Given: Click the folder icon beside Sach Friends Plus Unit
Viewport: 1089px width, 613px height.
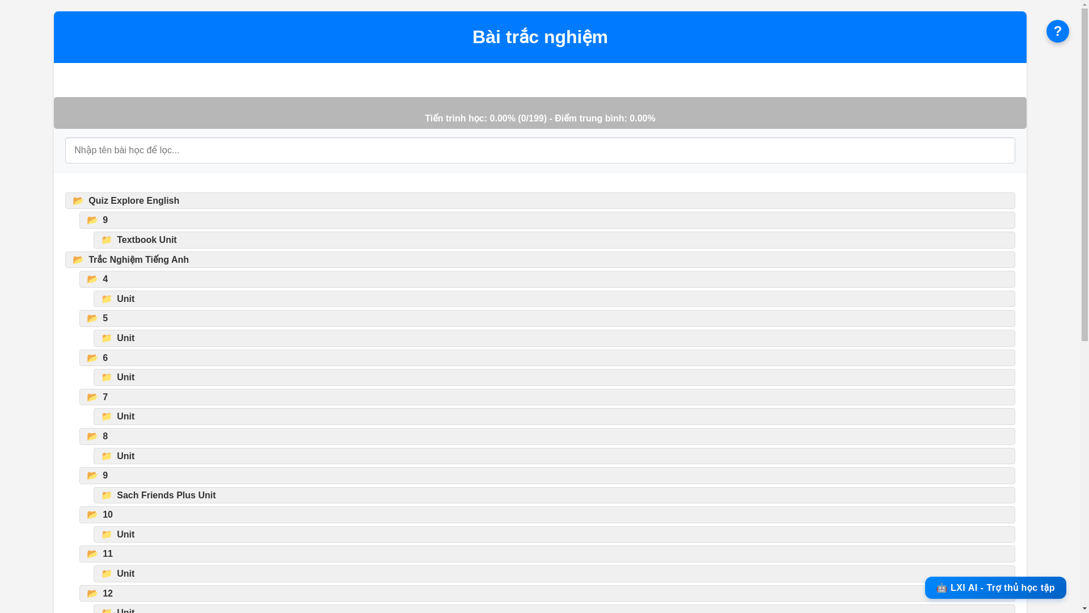Looking at the screenshot, I should (x=107, y=496).
